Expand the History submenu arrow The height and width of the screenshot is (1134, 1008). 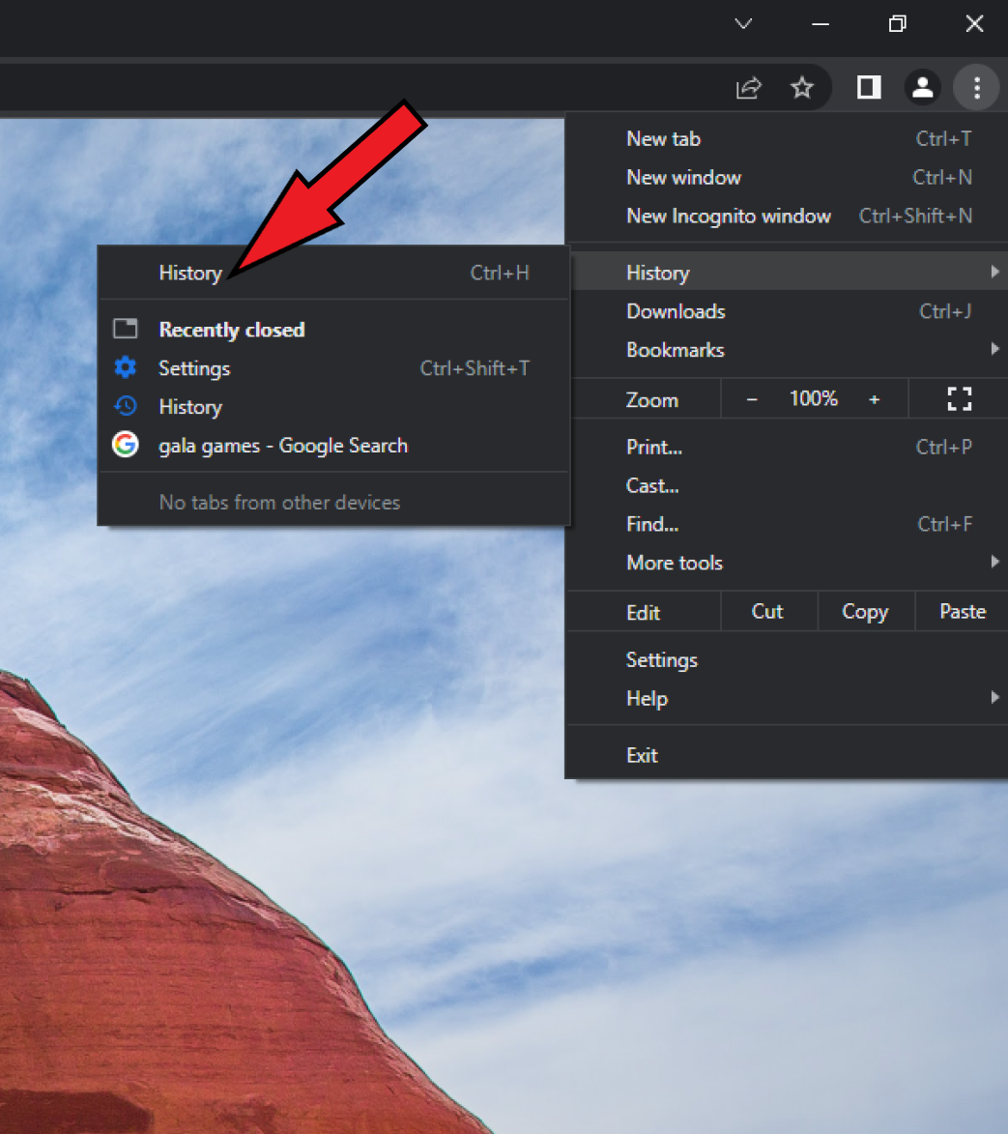[x=995, y=272]
